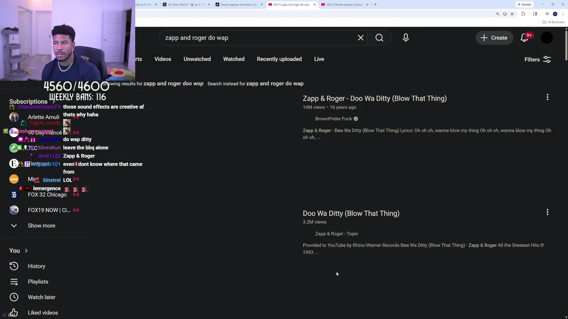This screenshot has width=568, height=319.
Task: Click the Gemini button in Chrome
Action: click(524, 4)
